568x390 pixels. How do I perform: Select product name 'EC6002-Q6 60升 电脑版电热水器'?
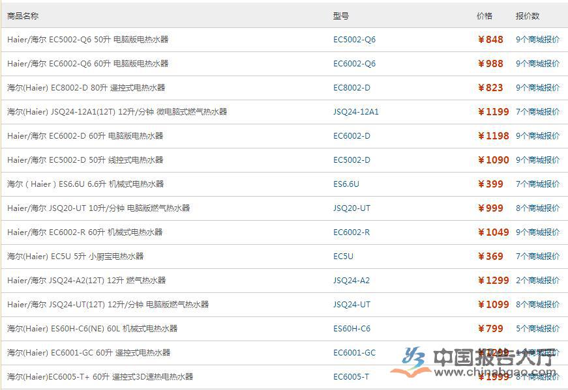tap(109, 64)
